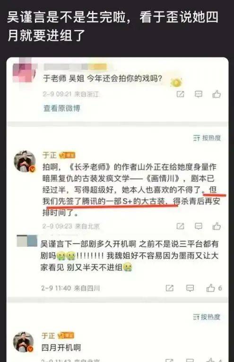Open the first 按热度 sort dropdown
This screenshot has width=234, height=362.
pos(207,138)
